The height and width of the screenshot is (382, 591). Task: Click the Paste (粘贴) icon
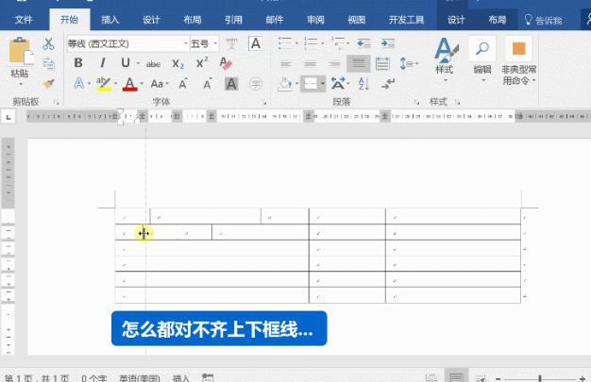[21, 51]
